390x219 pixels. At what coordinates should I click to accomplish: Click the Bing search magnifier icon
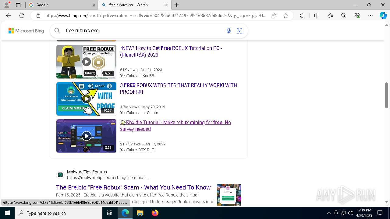[x=57, y=31]
